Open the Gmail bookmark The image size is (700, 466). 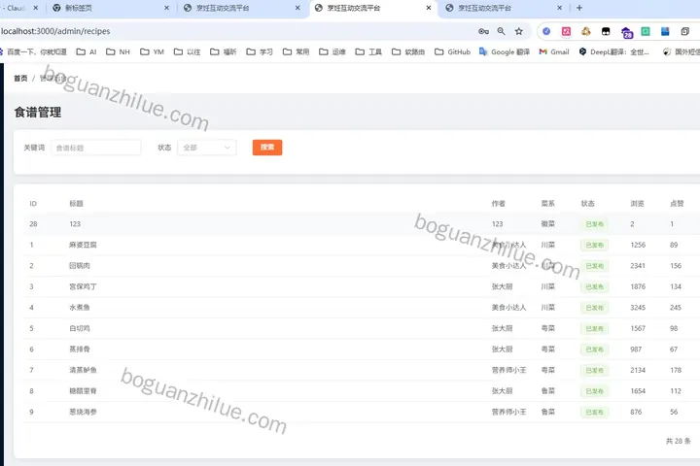pos(554,51)
